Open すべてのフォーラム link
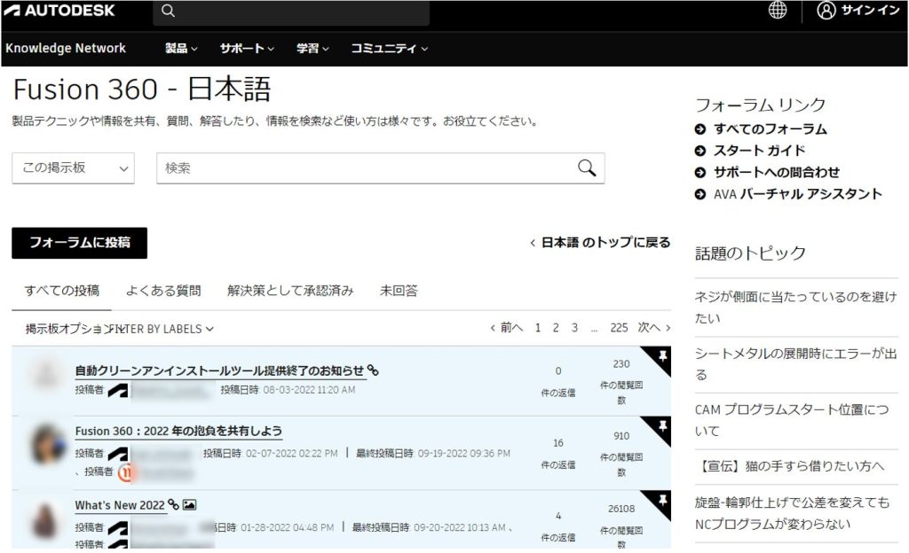Screen dimensions: 909x553 [x=771, y=129]
